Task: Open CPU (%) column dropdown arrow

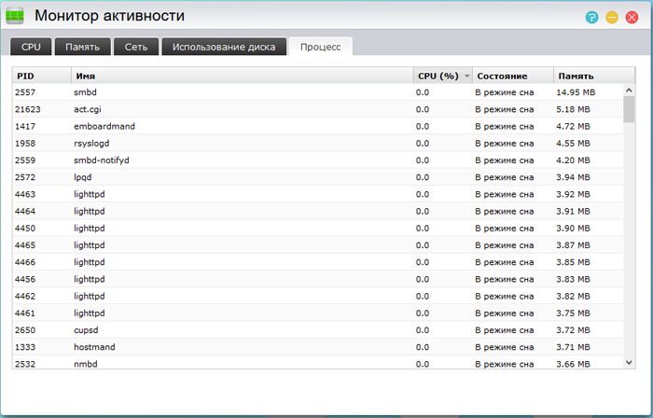Action: [466, 76]
